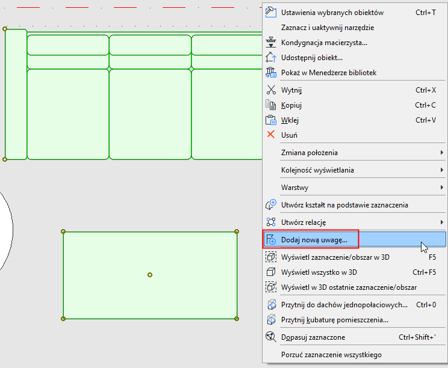The width and height of the screenshot is (448, 368).
Task: Click the Wyświetl w 3D ostatnie zaznaczenie icon
Action: tap(270, 287)
